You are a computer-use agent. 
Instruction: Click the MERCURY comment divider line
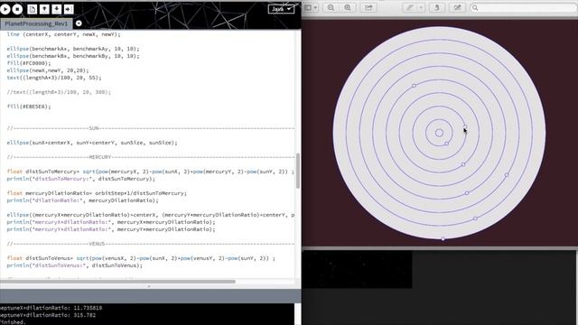(151, 157)
